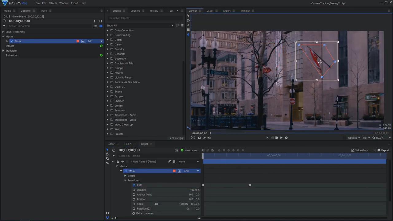Screen dimensions: 393x221
Task: Select the viewer Selection arrow tool
Action: 188,16
